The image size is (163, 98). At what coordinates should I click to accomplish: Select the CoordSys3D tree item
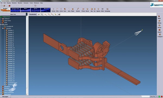pos(10,26)
